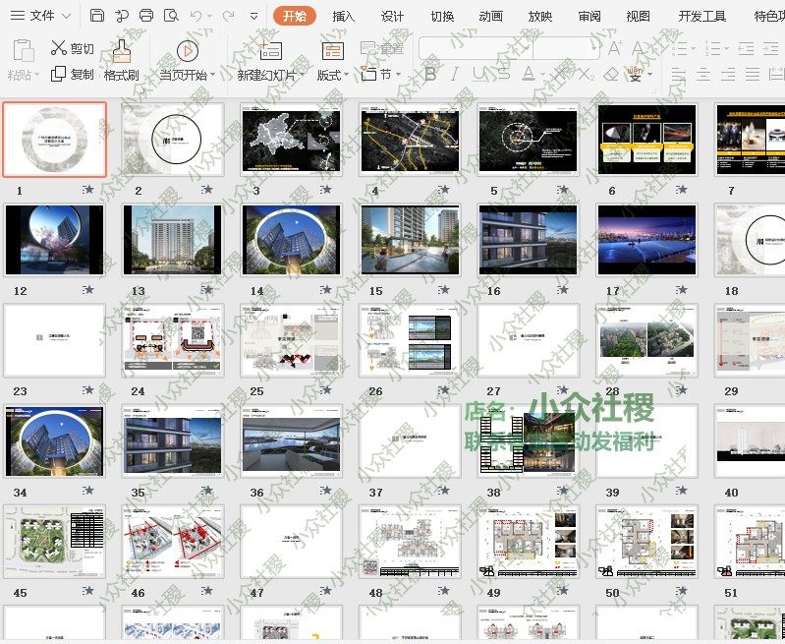Image resolution: width=785 pixels, height=644 pixels.
Task: Toggle Bold (B) formatting
Action: click(x=430, y=74)
